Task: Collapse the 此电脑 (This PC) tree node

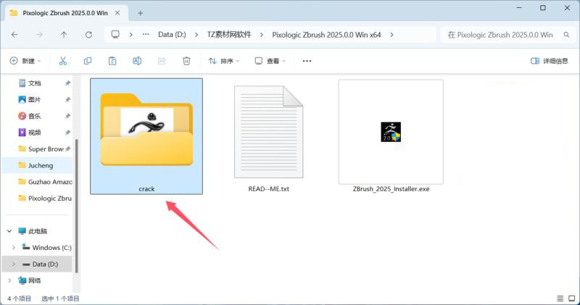Action: 9,231
